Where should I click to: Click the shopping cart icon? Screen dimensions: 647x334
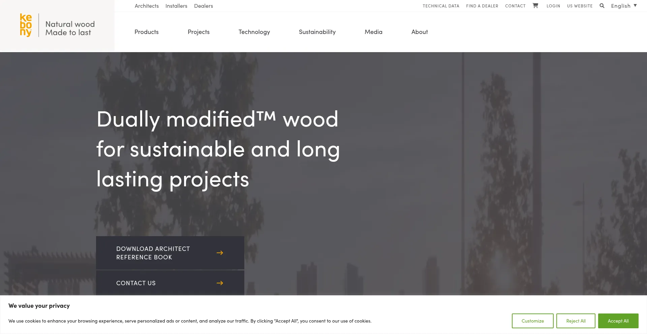(x=535, y=6)
